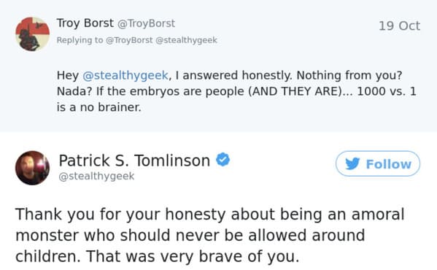Viewport: 437px width, 270px height.
Task: Click the "monster who should never" line
Action: click(190, 235)
